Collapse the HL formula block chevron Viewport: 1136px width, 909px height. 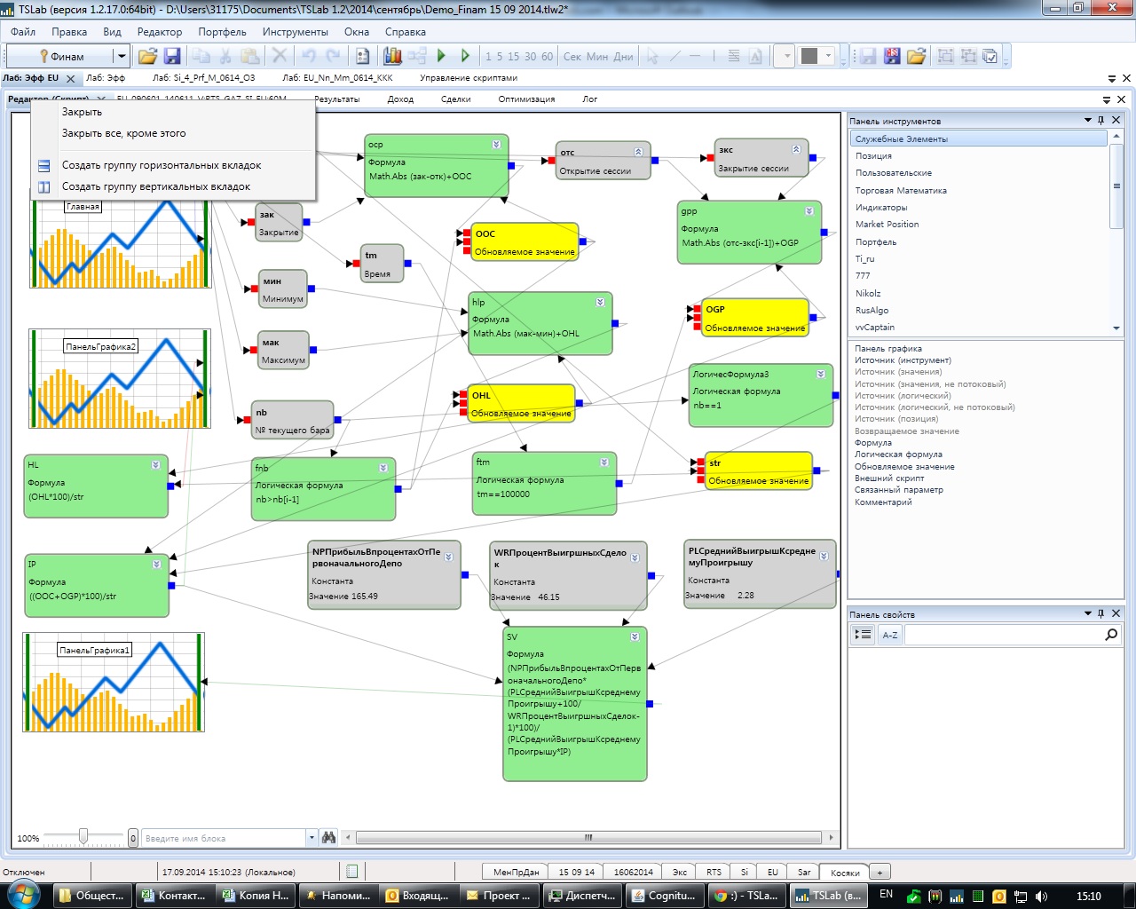(x=155, y=465)
